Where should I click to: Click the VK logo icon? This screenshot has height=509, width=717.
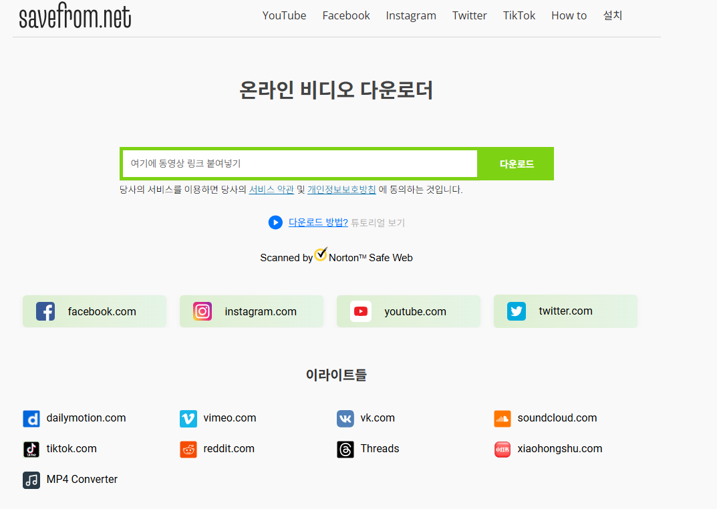(345, 419)
